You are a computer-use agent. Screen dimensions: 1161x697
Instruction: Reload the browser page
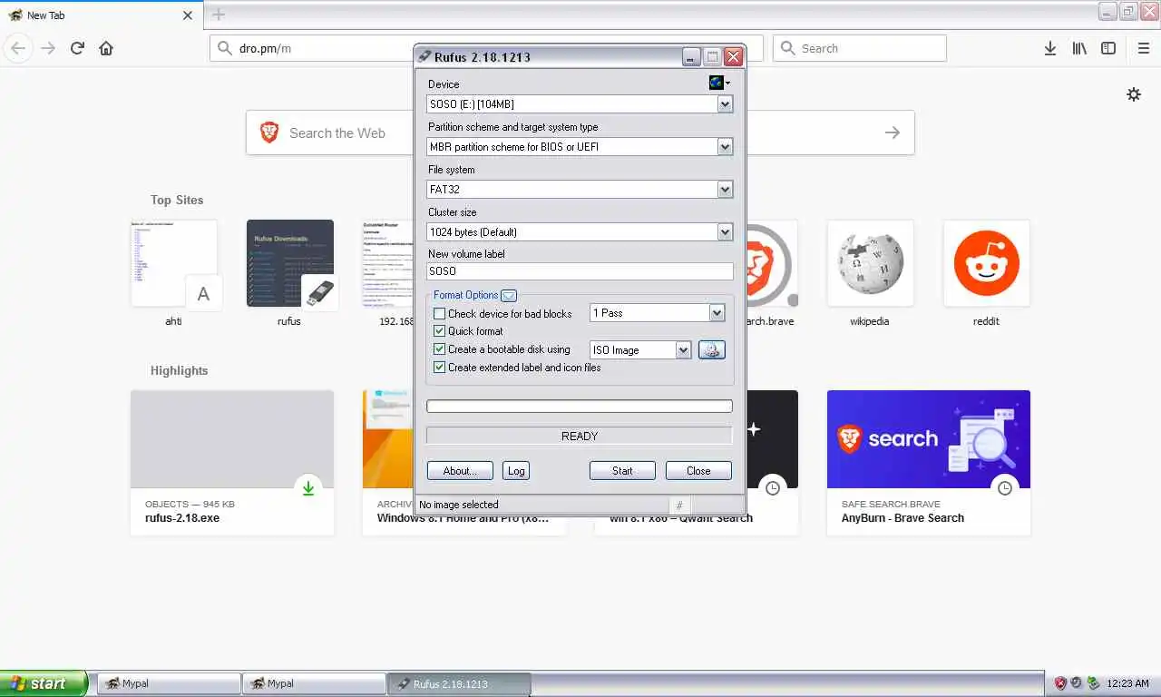tap(77, 48)
